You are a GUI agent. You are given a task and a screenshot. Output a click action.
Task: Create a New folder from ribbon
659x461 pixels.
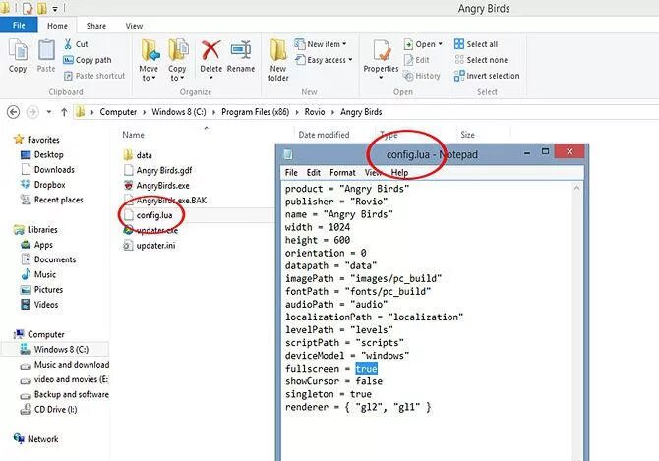[277, 60]
